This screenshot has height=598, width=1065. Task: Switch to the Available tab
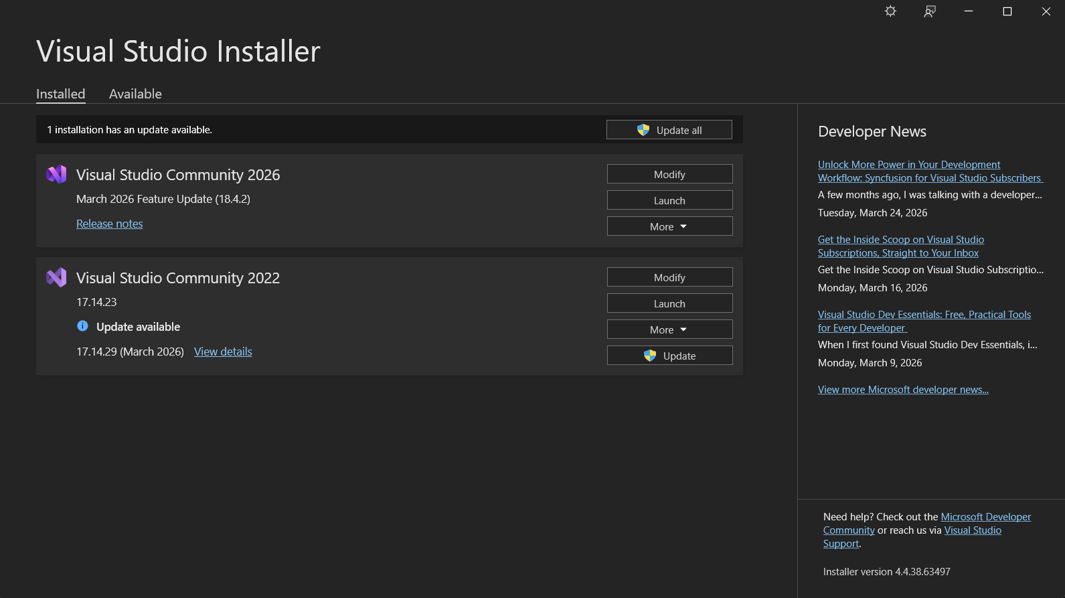coord(135,94)
